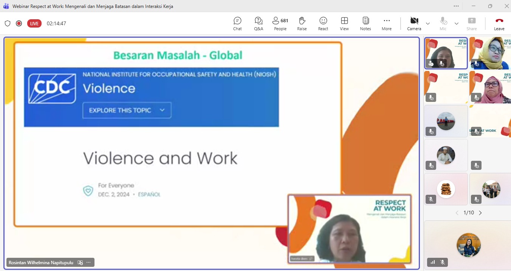Toggle the Mic button
The height and width of the screenshot is (271, 511).
click(443, 23)
